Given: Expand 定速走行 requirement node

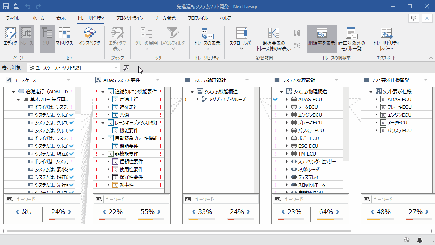Looking at the screenshot, I should point(108,99).
